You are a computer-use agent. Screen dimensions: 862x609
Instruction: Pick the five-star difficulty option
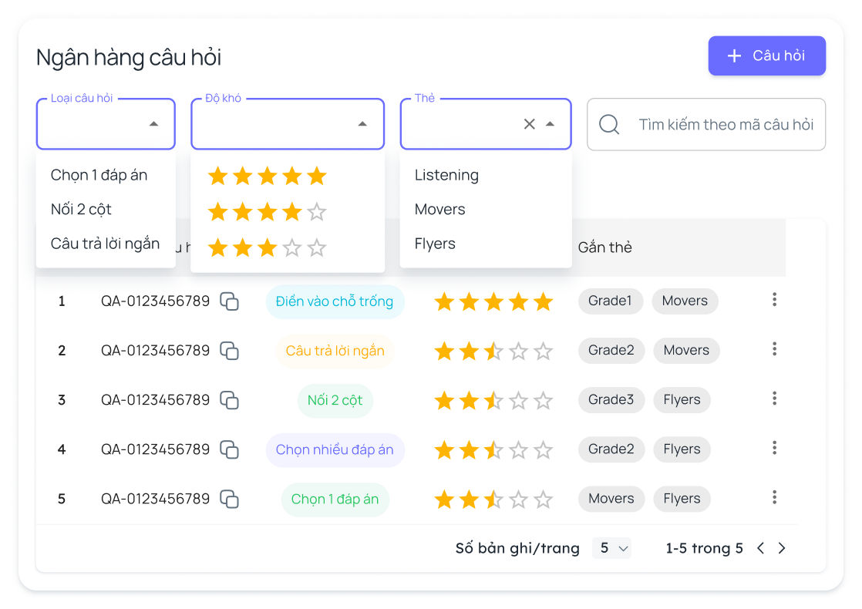click(x=267, y=177)
